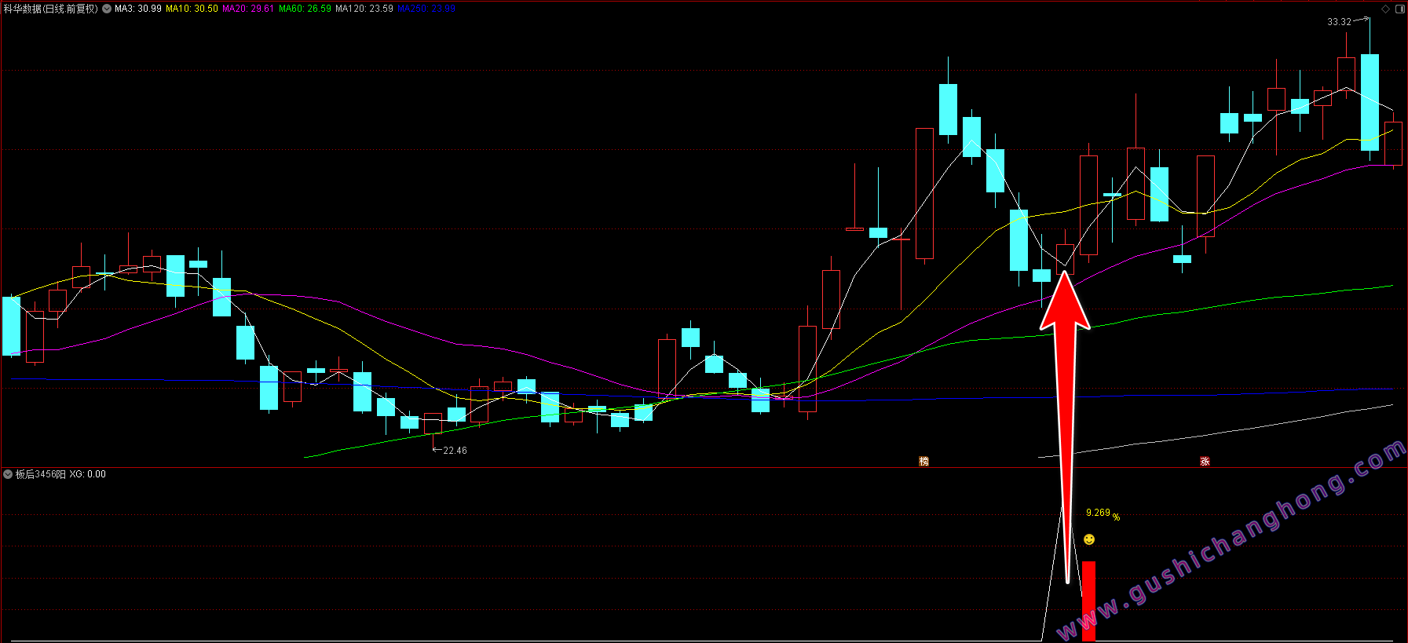Toggle the side panel icon at top right
Image resolution: width=1408 pixels, height=643 pixels.
point(1400,9)
